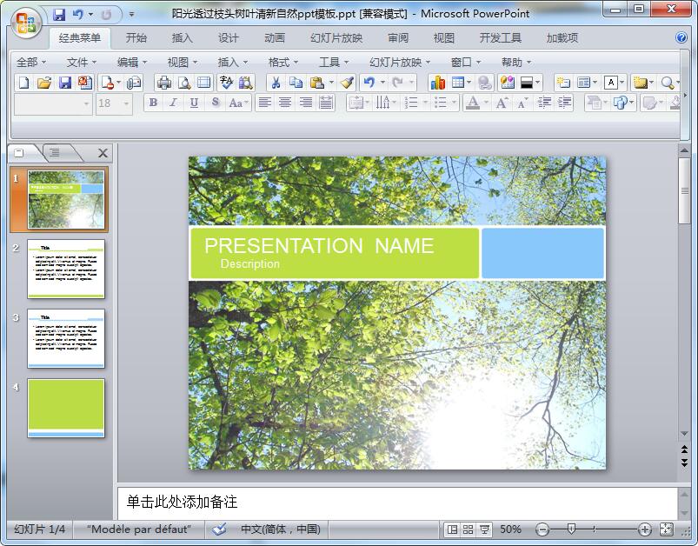The image size is (698, 546).
Task: Click the New blank document icon
Action: [23, 83]
